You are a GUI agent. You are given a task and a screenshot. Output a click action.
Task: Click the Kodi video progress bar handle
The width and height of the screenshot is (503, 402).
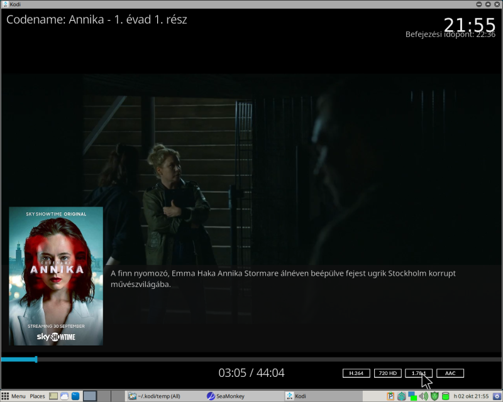(x=36, y=359)
